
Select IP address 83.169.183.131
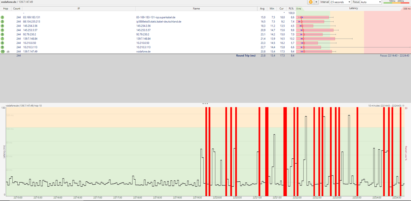[x=31, y=17]
